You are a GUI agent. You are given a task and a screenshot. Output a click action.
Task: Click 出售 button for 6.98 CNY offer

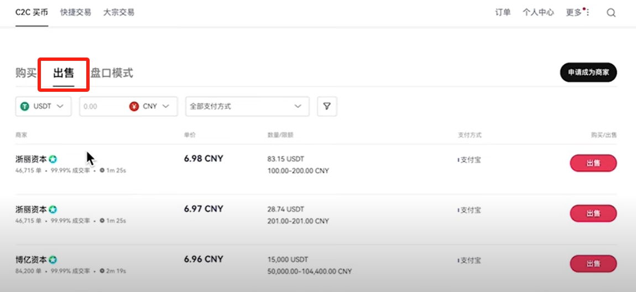pyautogui.click(x=593, y=163)
